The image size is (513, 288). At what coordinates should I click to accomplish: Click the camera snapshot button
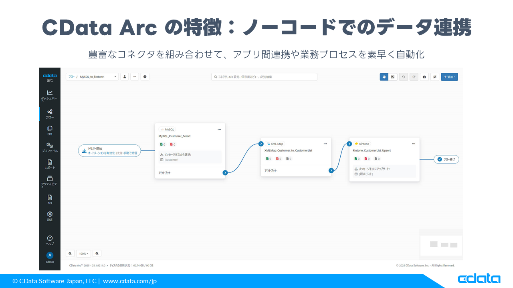pos(424,77)
